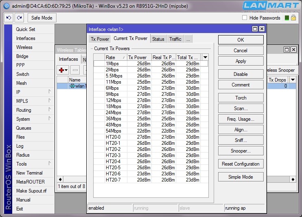Open the column dropdown in Tx Powers table
Screen dimensions: 302x217
[205, 58]
